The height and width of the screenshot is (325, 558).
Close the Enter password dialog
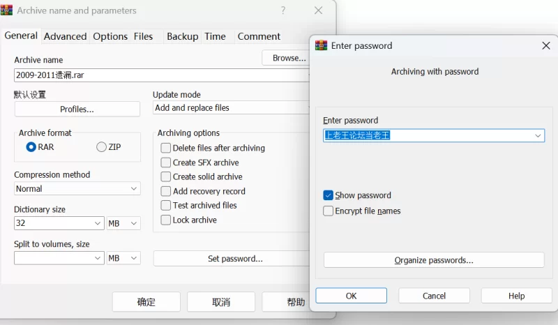click(x=545, y=45)
